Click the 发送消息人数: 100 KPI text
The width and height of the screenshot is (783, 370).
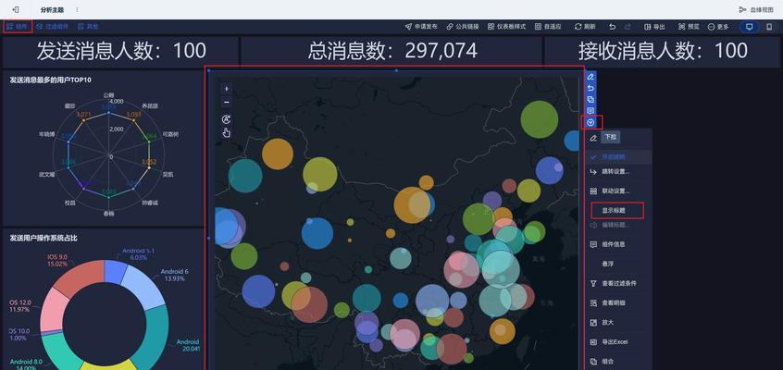(121, 51)
